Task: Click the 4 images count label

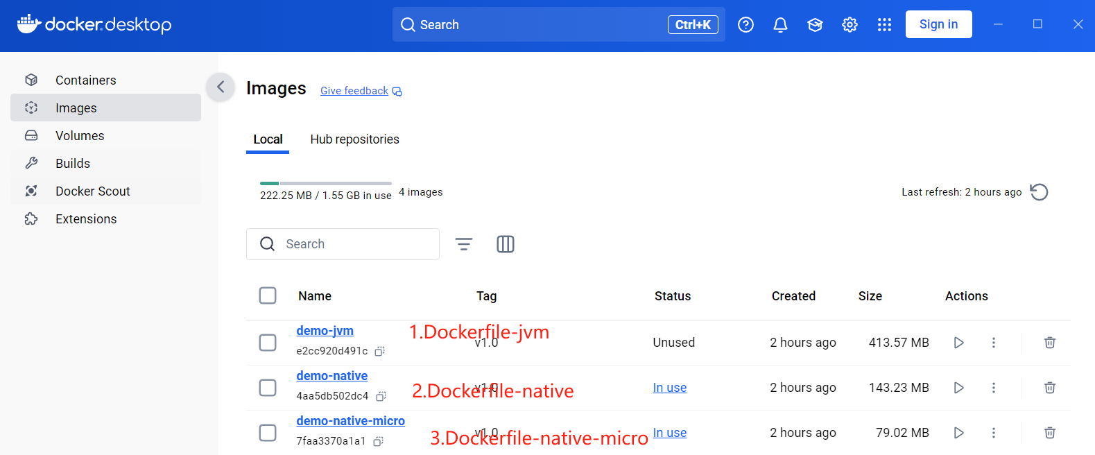Action: [x=420, y=192]
